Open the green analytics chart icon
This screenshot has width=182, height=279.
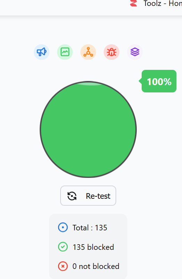[65, 52]
